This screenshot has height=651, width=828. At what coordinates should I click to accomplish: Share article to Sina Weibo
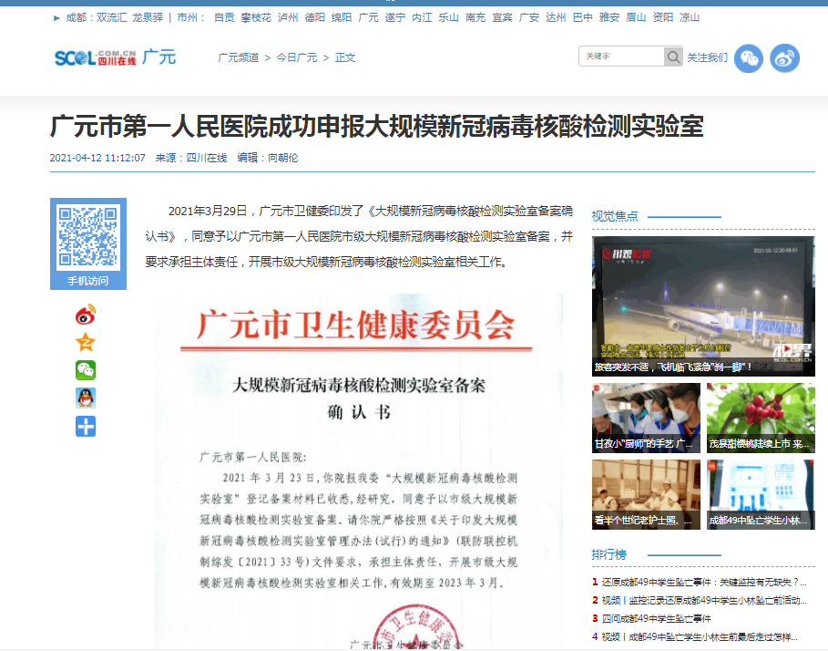coord(85,315)
